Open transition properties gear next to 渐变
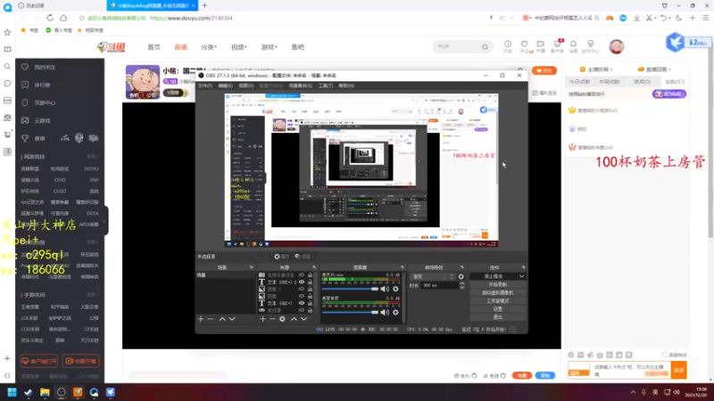Viewport: 714px width, 401px height. pos(461,276)
